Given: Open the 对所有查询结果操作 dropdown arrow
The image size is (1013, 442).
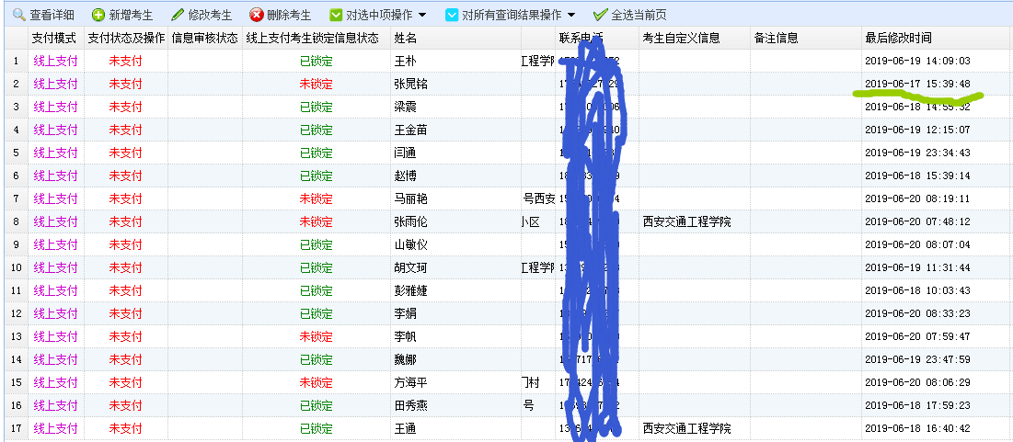Looking at the screenshot, I should click(x=571, y=16).
